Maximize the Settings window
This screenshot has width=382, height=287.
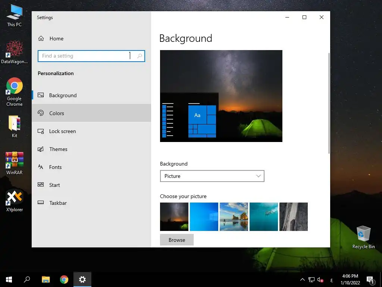click(x=304, y=17)
